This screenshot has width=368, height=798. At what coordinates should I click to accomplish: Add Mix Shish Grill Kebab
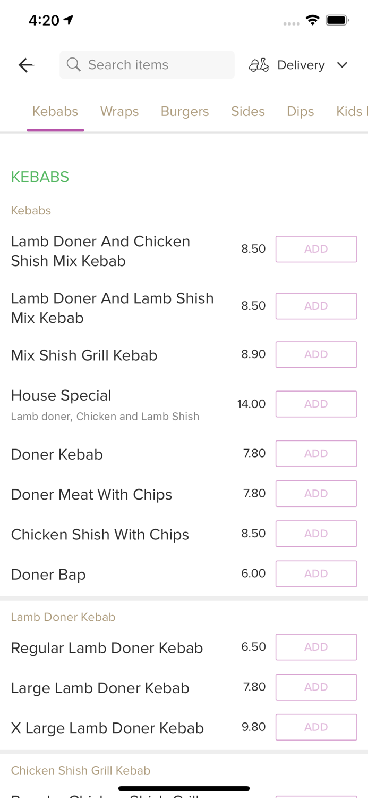[316, 354]
